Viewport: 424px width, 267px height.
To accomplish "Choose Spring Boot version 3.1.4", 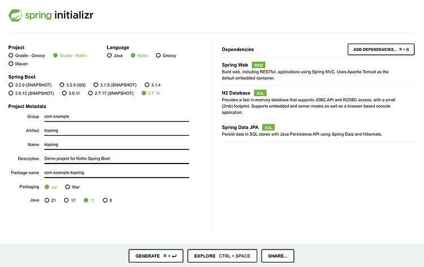I will [153, 85].
